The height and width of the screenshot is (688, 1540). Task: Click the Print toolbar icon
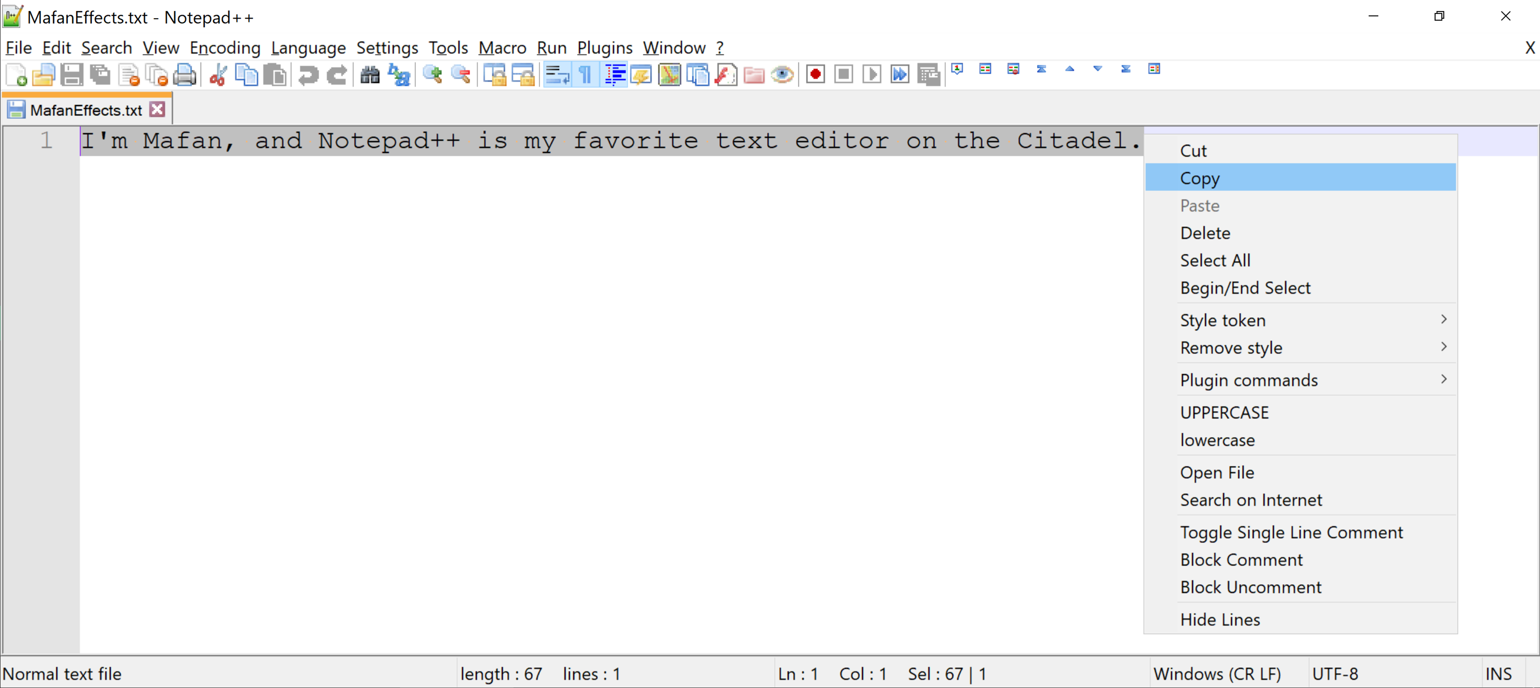(185, 75)
